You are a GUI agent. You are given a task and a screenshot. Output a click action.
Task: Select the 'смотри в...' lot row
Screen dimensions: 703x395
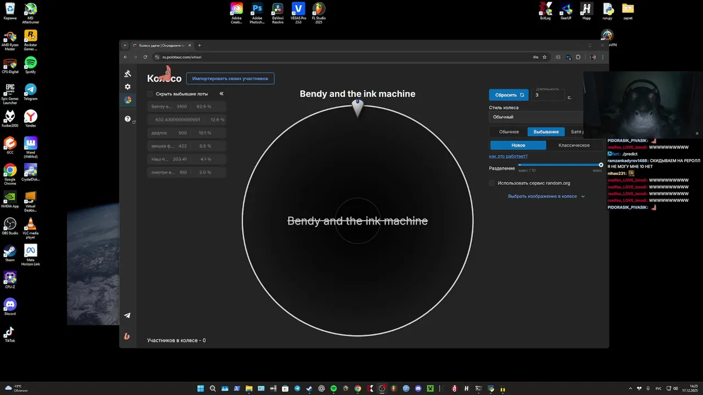(x=187, y=172)
